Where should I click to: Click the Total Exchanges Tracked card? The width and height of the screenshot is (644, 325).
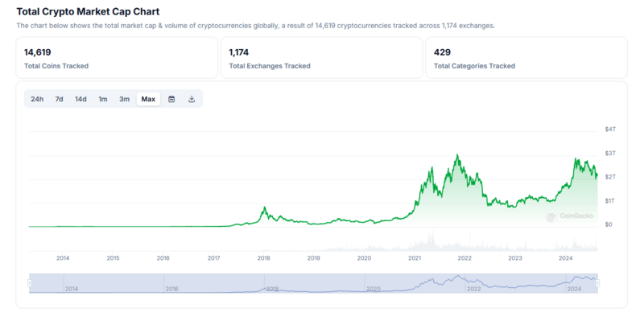[321, 58]
